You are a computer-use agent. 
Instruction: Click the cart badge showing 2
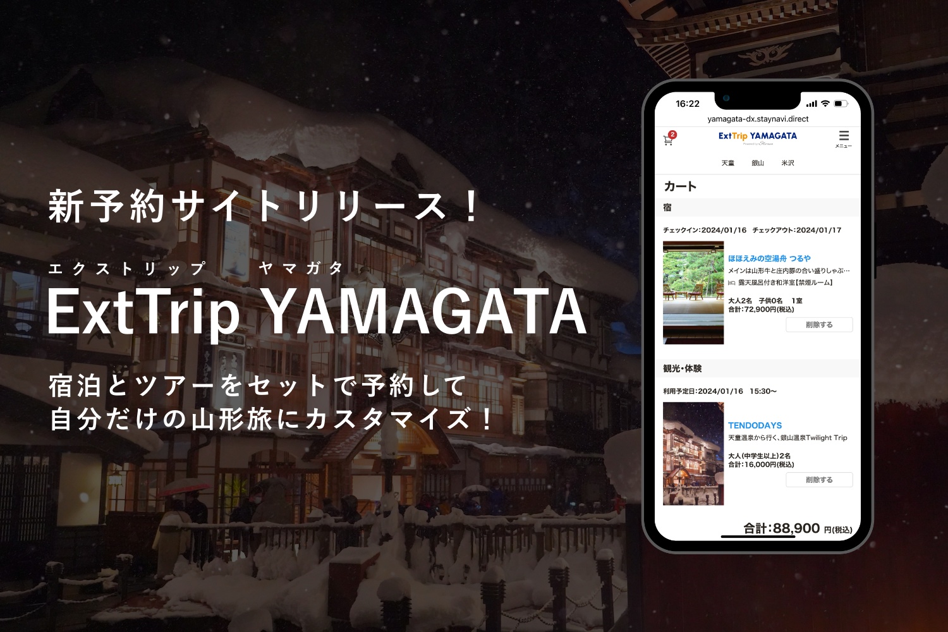coord(672,134)
